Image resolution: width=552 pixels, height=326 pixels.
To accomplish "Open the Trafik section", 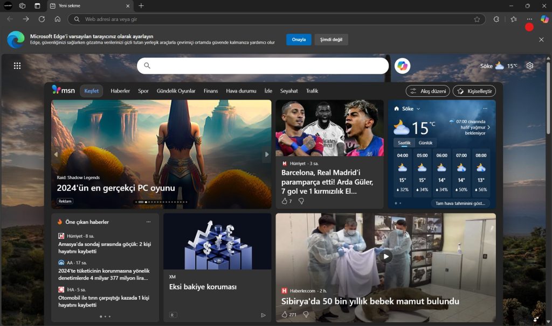I will [312, 90].
